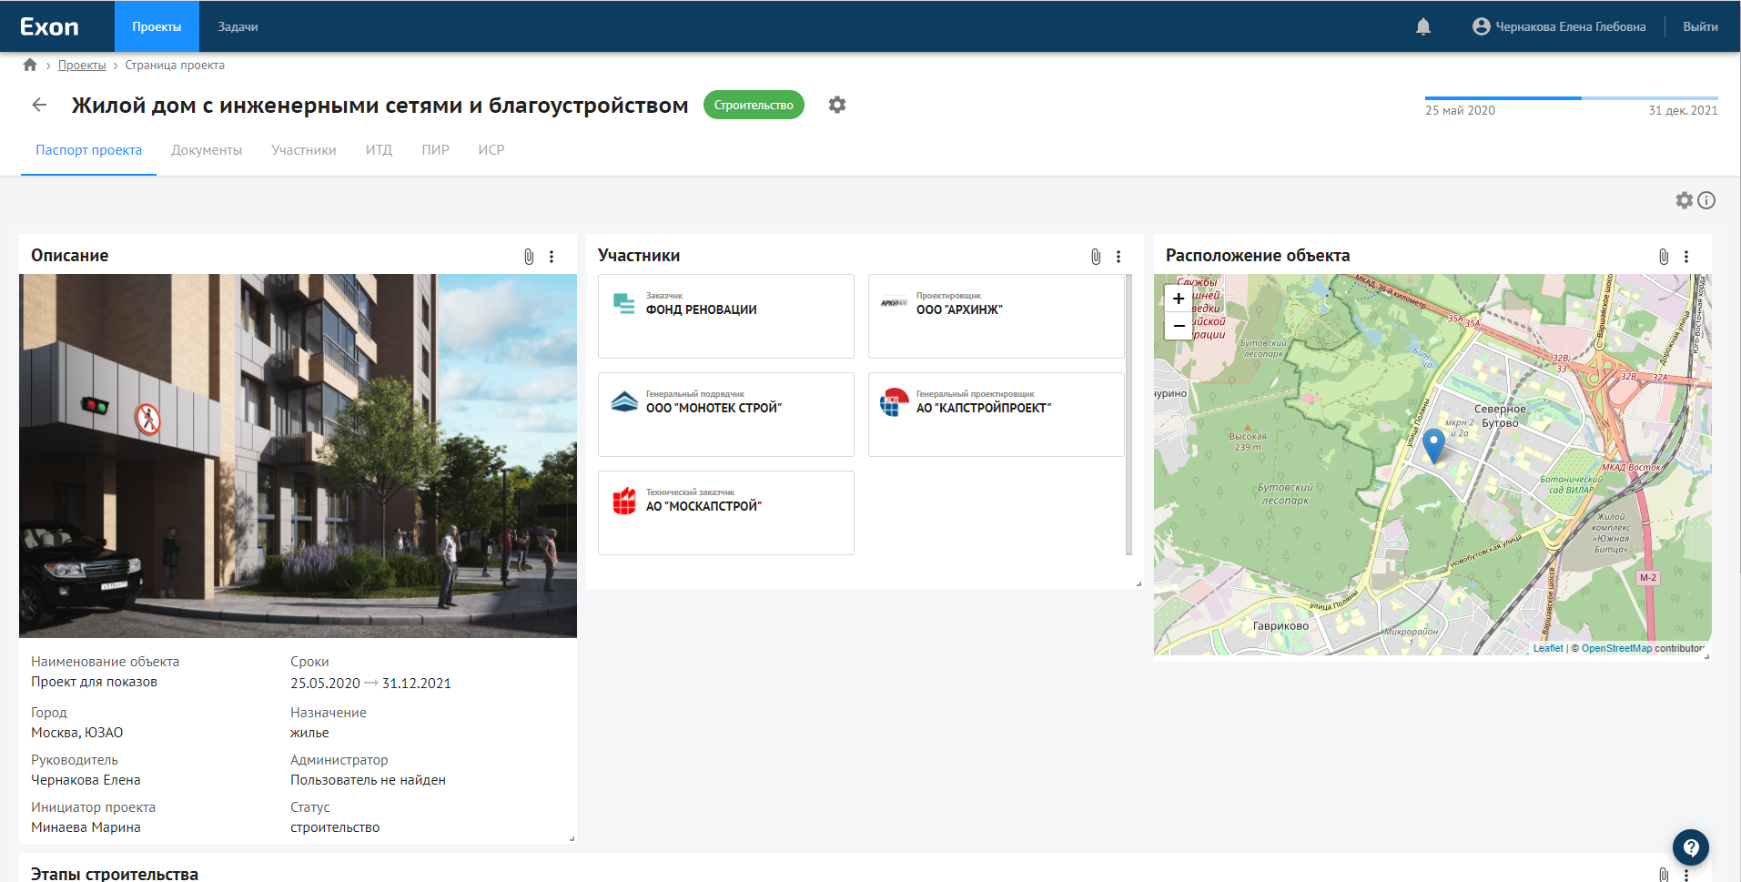
Task: Open three-dot menu in Расположение объекта panel
Action: tap(1685, 257)
